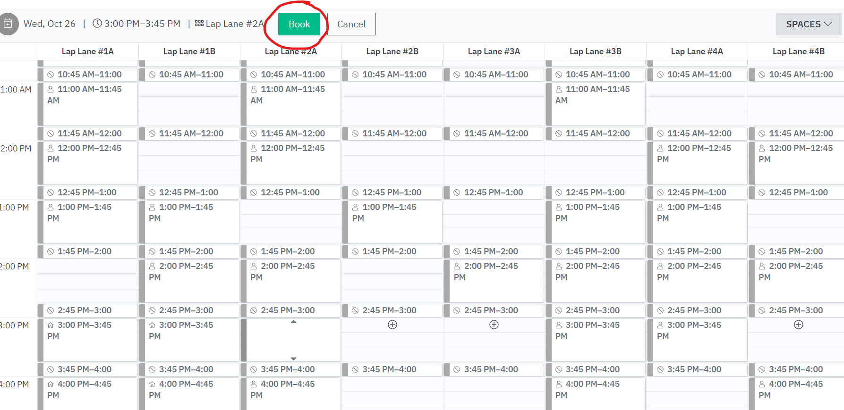This screenshot has width=844, height=410.
Task: Click clock icon next to 3:00 PM–3:45 PM
Action: [x=97, y=23]
